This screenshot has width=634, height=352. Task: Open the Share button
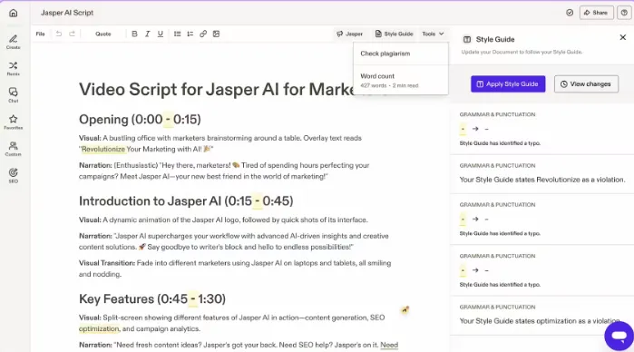click(597, 13)
